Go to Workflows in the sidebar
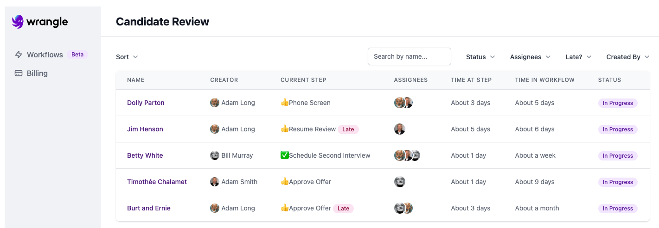This screenshot has height=228, width=659. click(x=45, y=55)
